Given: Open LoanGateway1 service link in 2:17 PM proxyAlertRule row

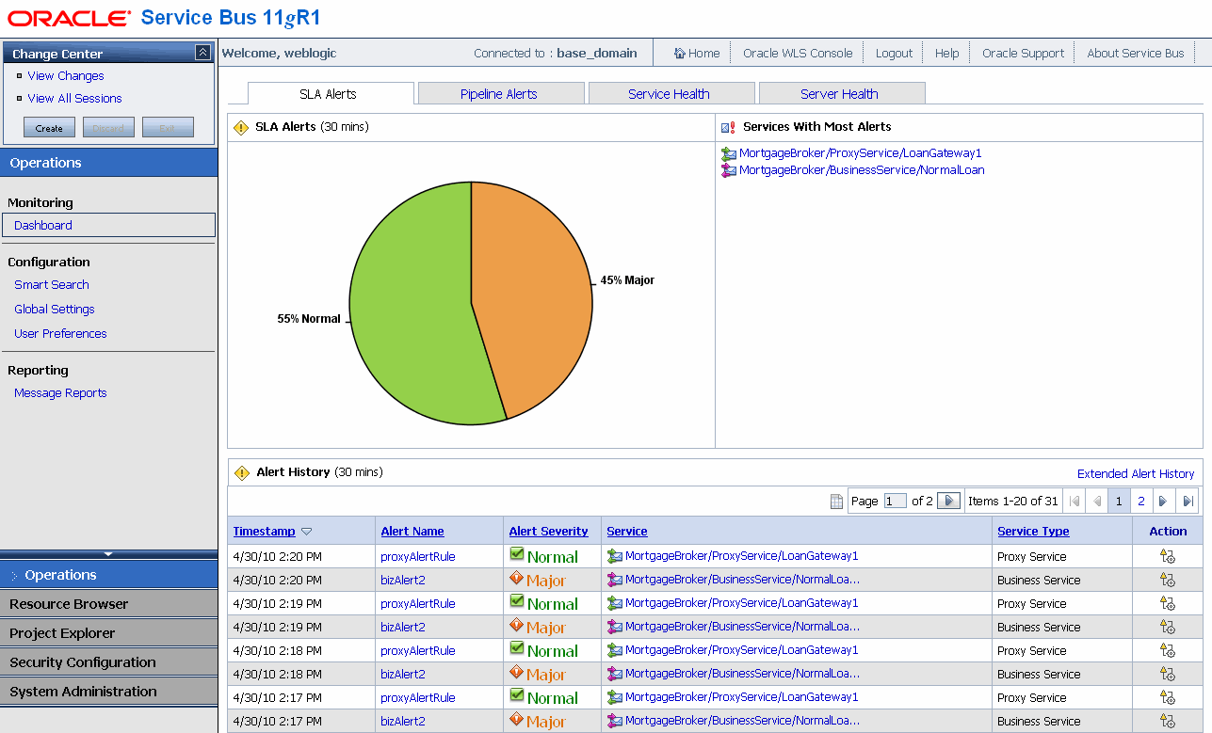Looking at the screenshot, I should [x=742, y=697].
